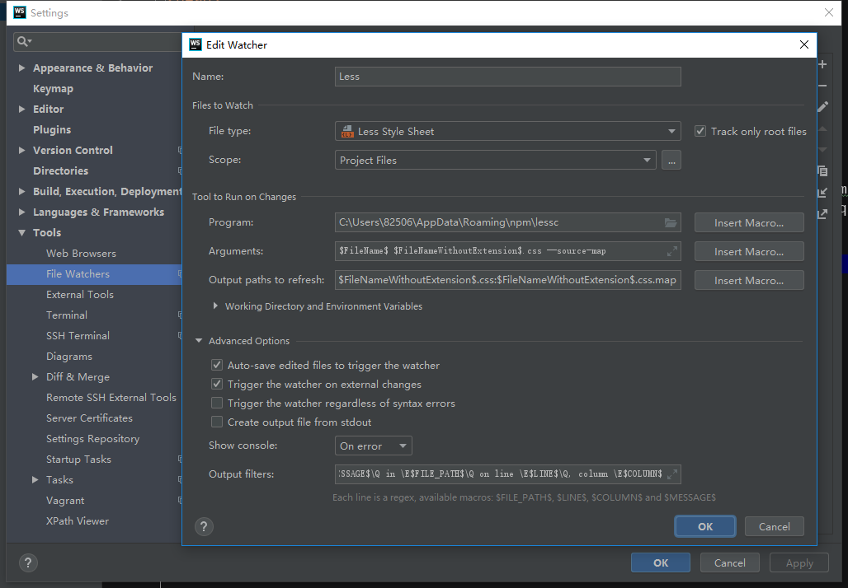848x588 pixels.
Task: Click Cancel in the Settings window
Action: (x=729, y=562)
